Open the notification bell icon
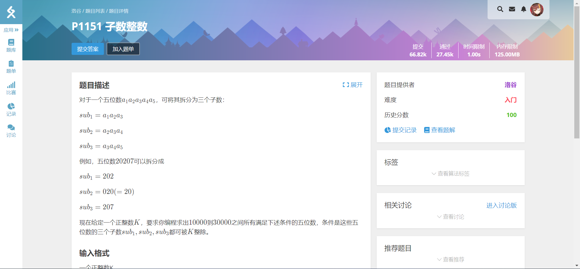 click(524, 9)
